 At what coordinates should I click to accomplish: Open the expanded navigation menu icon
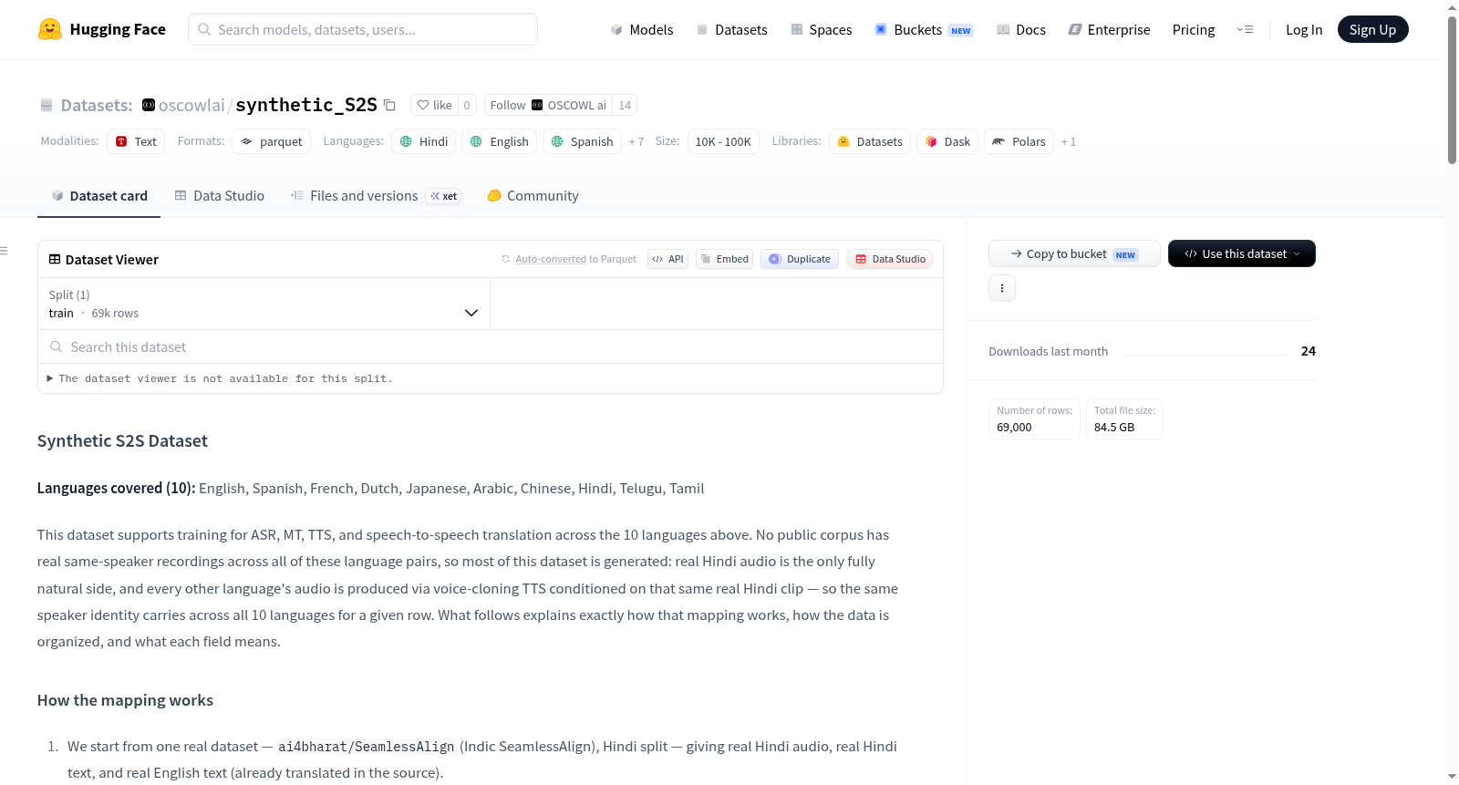1245,29
